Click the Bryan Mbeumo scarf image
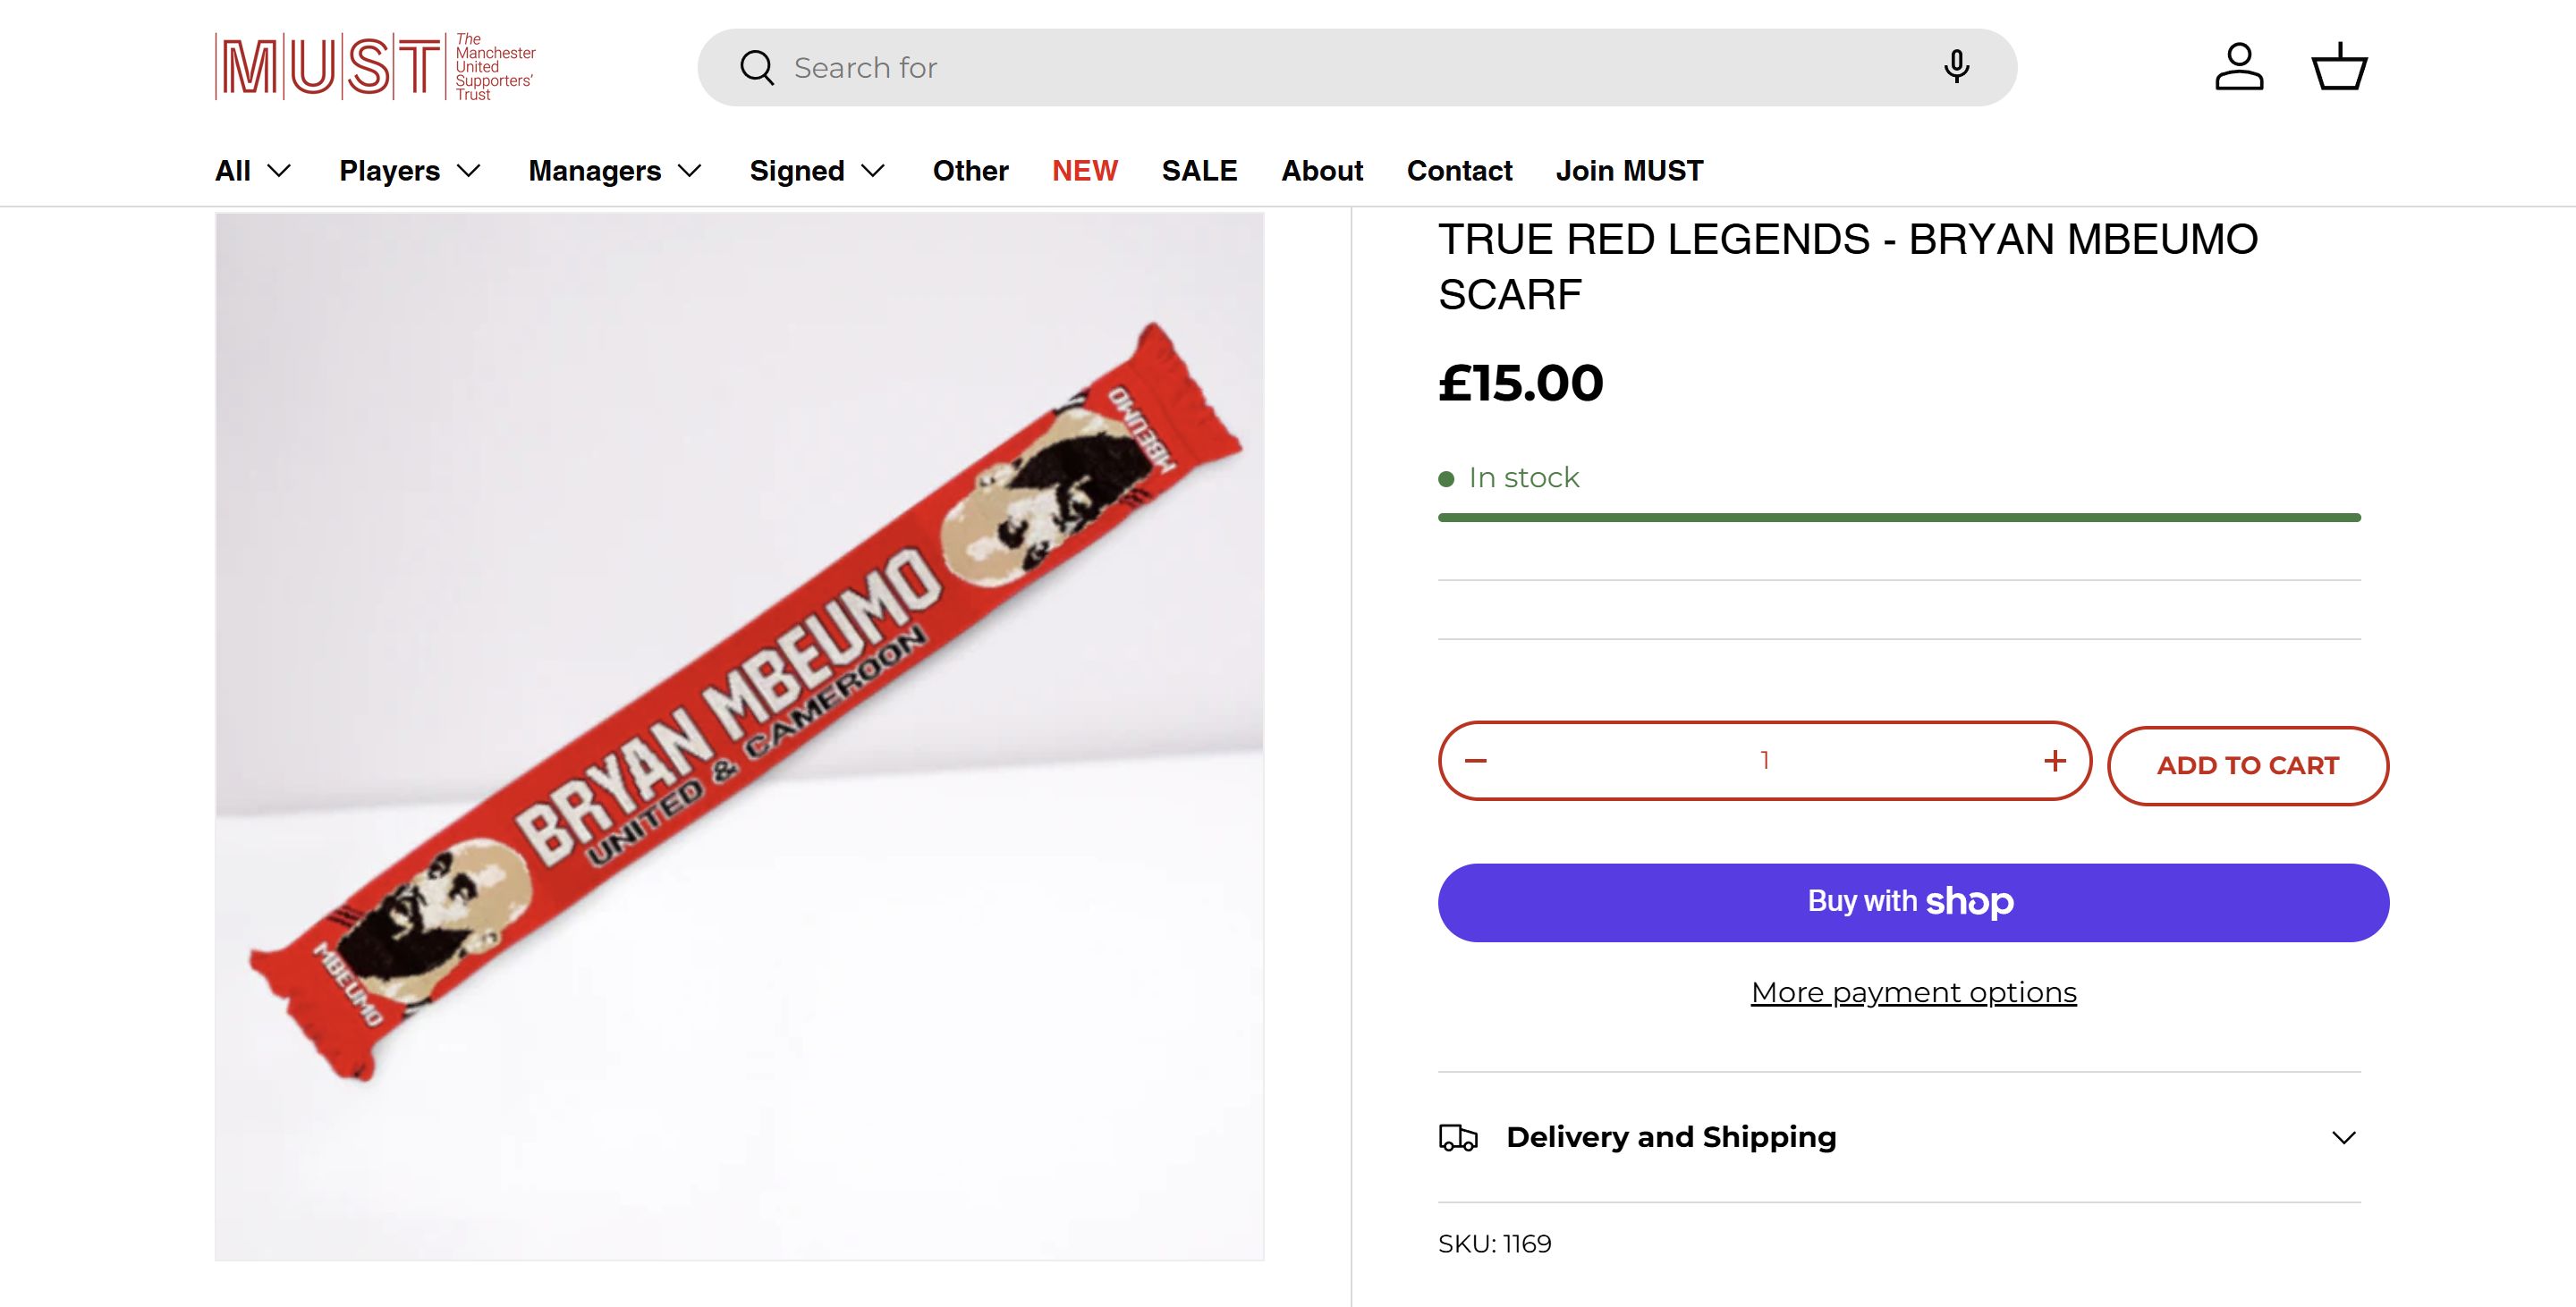Viewport: 2576px width, 1307px height. [x=739, y=736]
